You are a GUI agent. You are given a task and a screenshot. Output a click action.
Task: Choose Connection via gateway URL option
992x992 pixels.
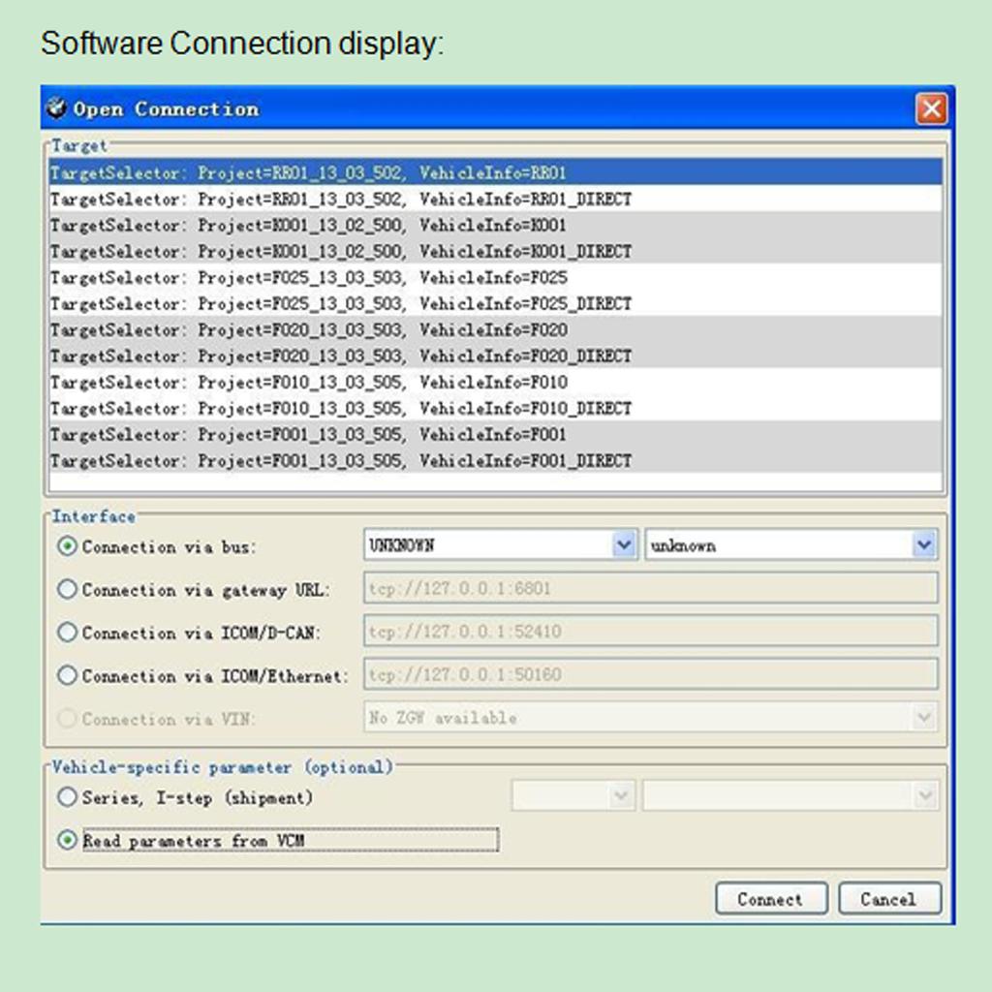click(x=68, y=589)
